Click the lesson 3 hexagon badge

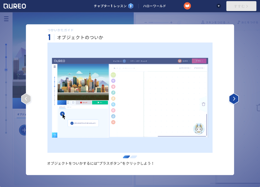pos(131,6)
